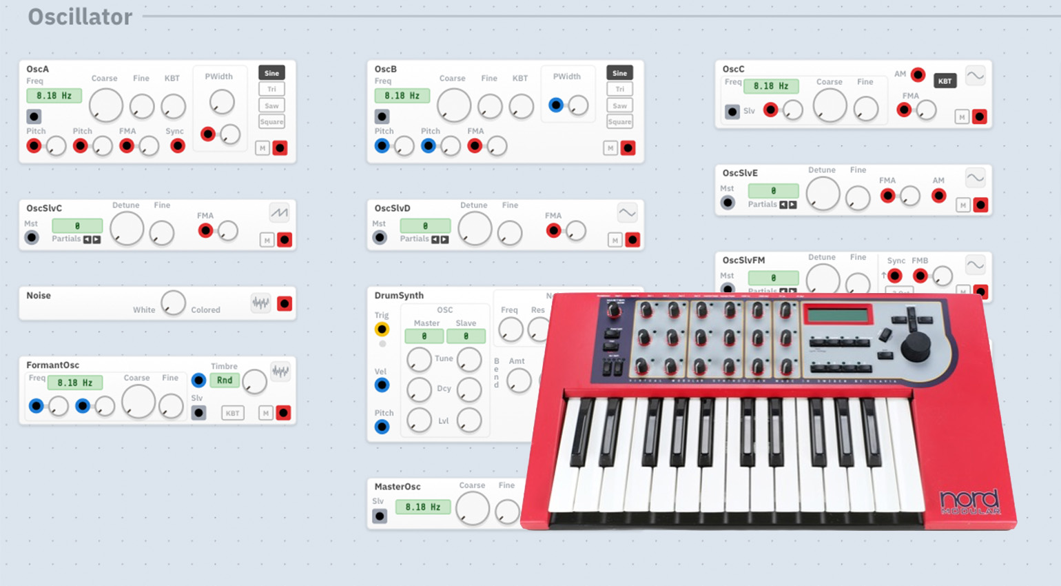Click the Rnd Timbre display in FormantOsc

pyautogui.click(x=225, y=381)
